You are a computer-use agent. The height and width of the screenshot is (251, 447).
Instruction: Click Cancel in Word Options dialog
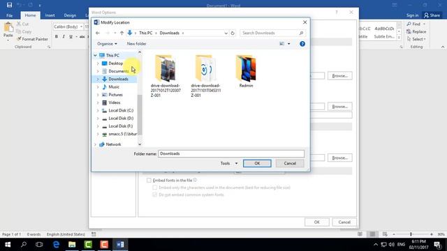pos(344,222)
